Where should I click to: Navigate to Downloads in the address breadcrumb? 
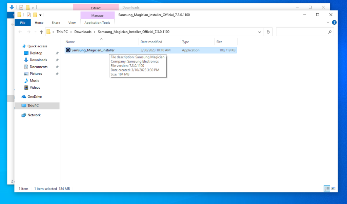[x=83, y=32]
